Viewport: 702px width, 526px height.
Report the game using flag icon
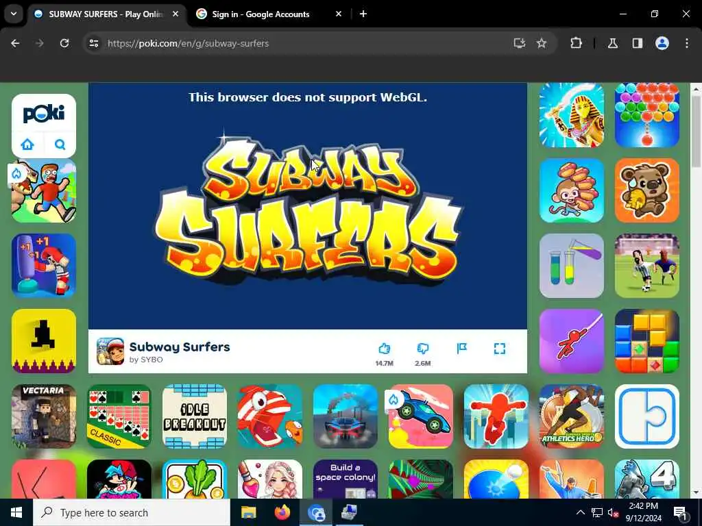pyautogui.click(x=461, y=349)
